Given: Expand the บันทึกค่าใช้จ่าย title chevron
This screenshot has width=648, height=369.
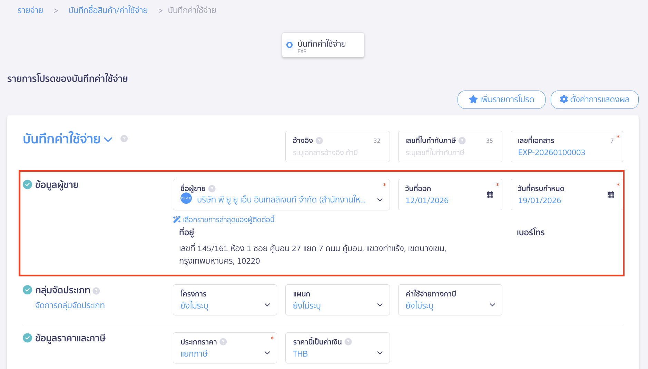Looking at the screenshot, I should coord(108,139).
